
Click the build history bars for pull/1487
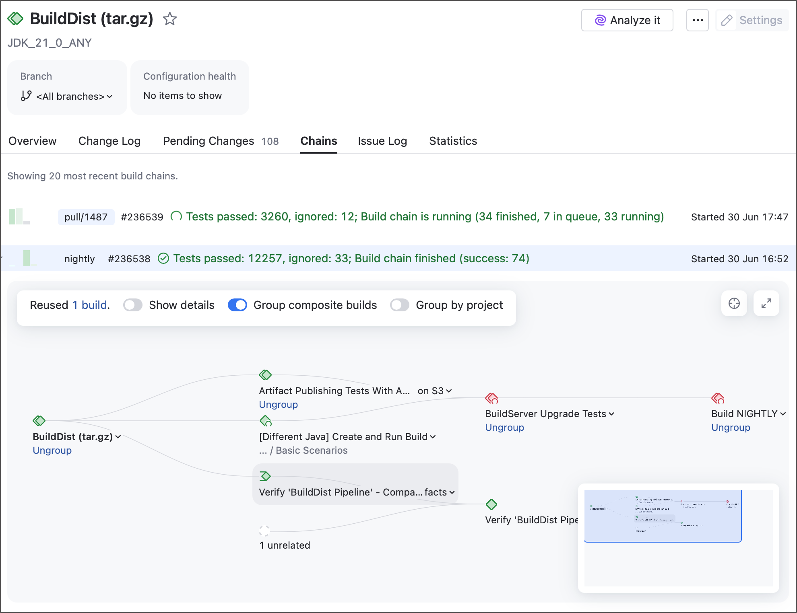(19, 216)
